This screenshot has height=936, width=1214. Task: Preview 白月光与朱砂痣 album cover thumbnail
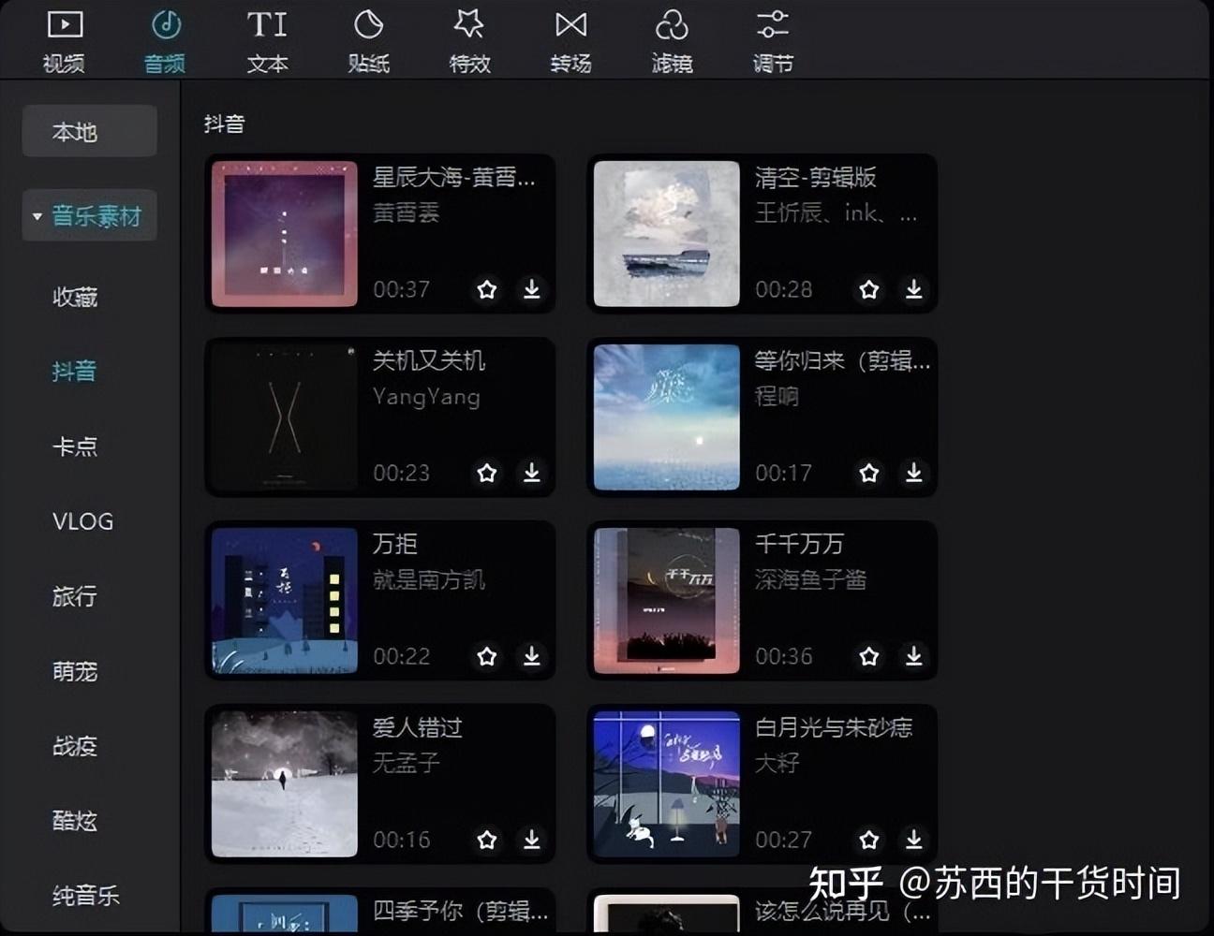point(667,784)
